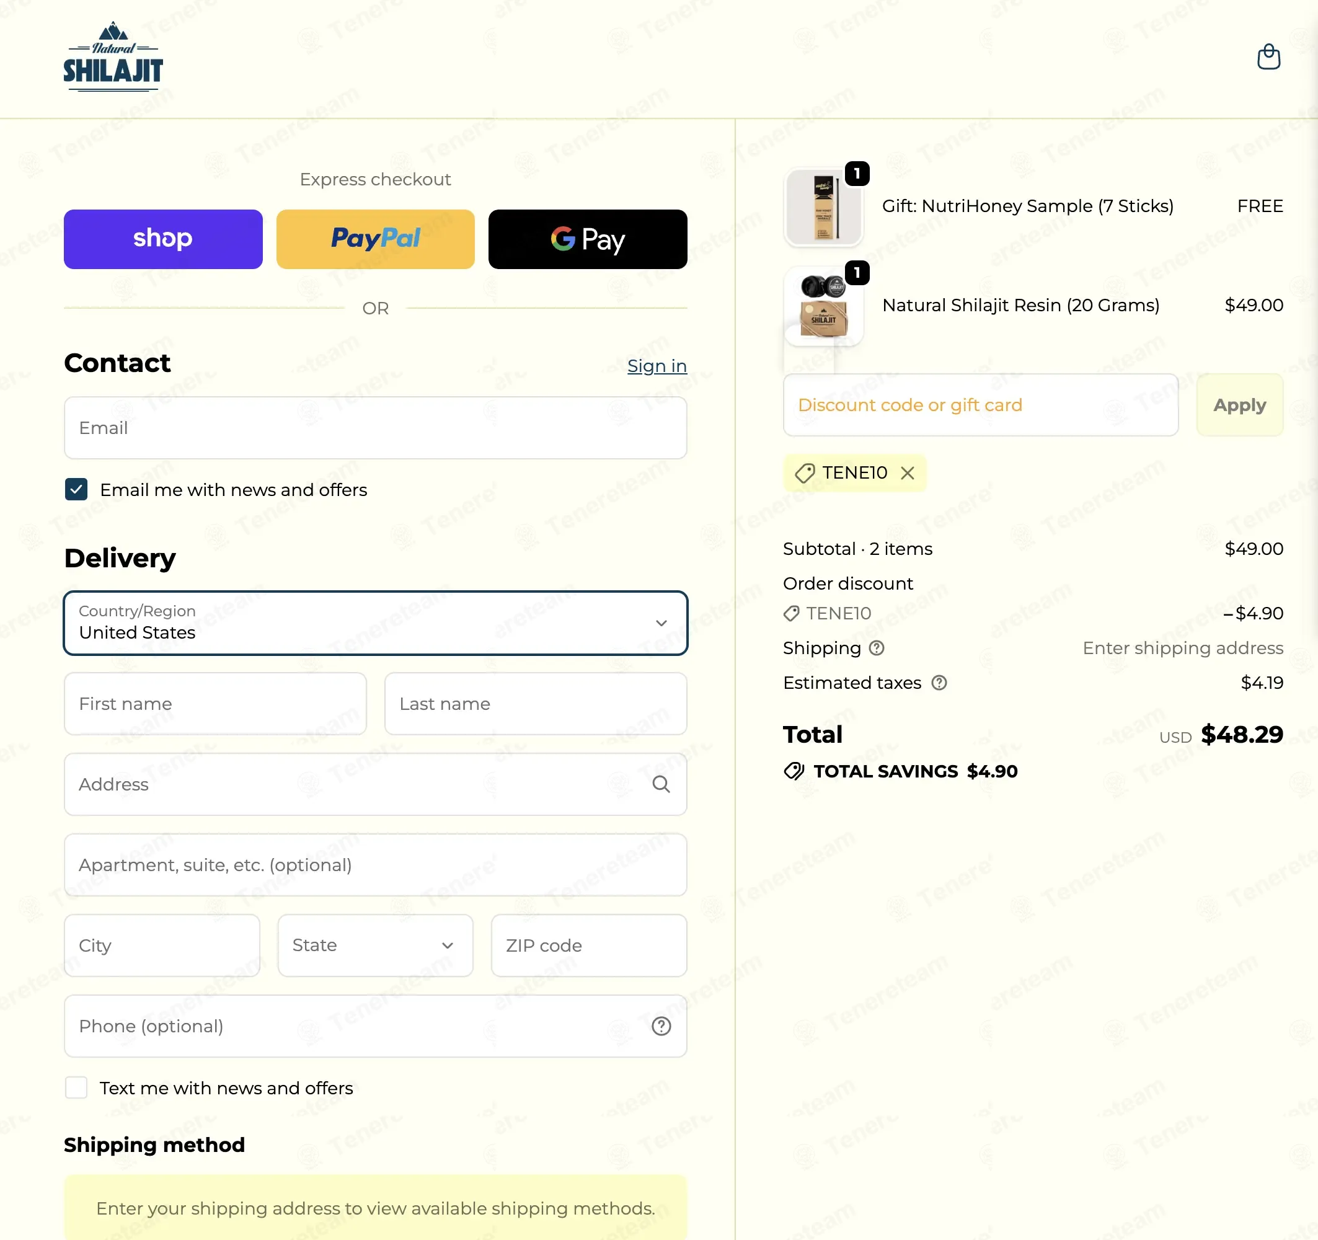This screenshot has height=1240, width=1318.
Task: Focus the Phone (optional) field
Action: (x=375, y=1026)
